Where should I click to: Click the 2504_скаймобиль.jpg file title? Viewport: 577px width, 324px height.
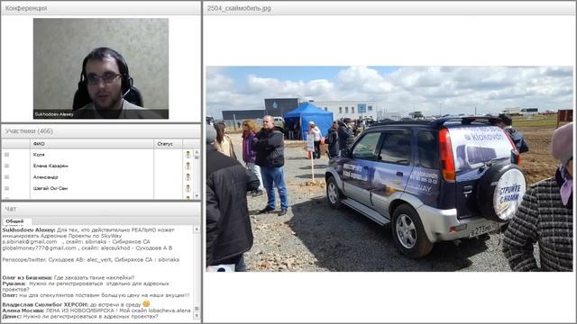coord(239,8)
